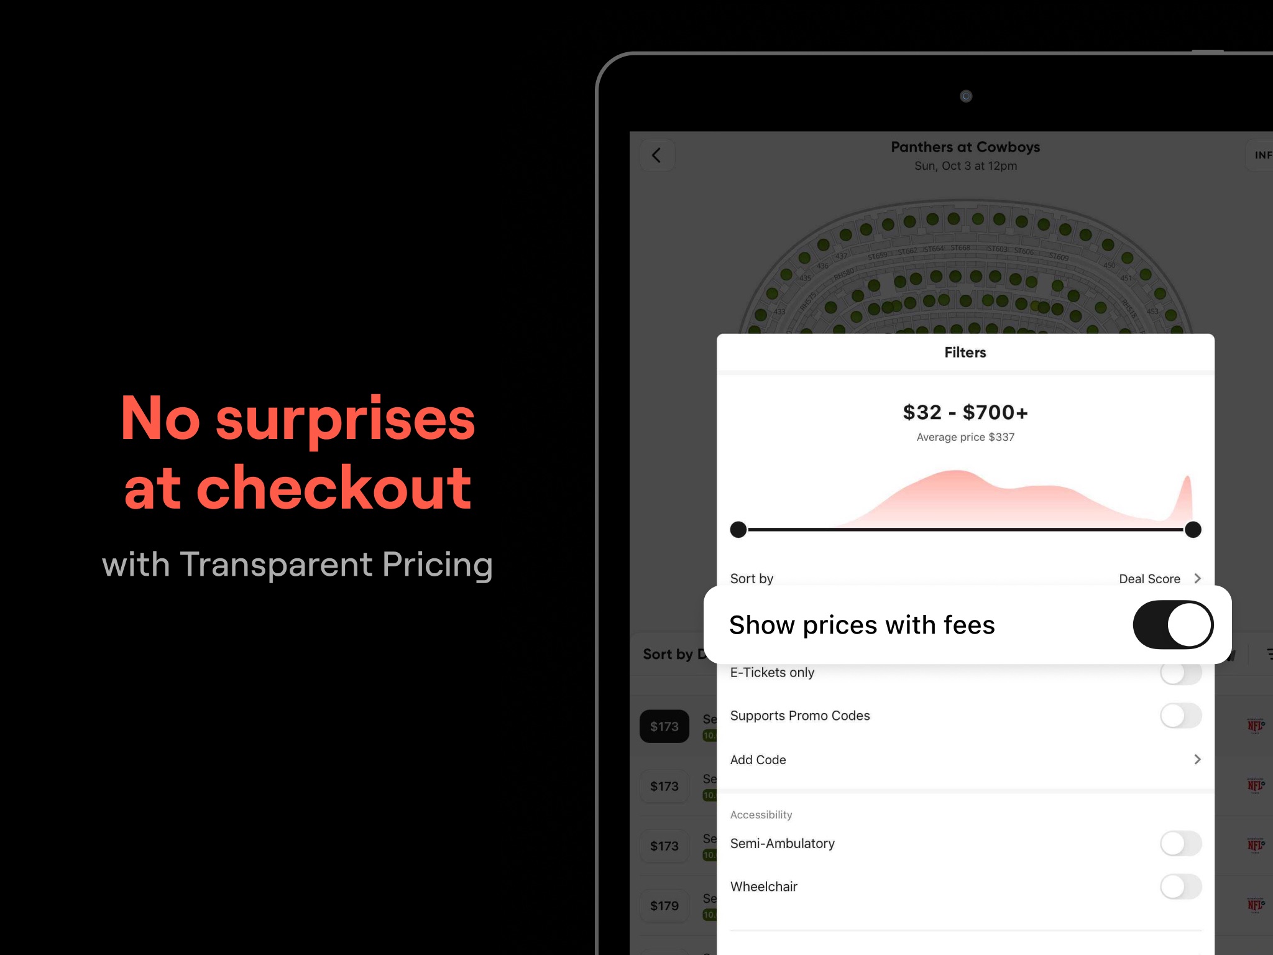1273x955 pixels.
Task: Select Accessibility section label
Action: pos(766,814)
